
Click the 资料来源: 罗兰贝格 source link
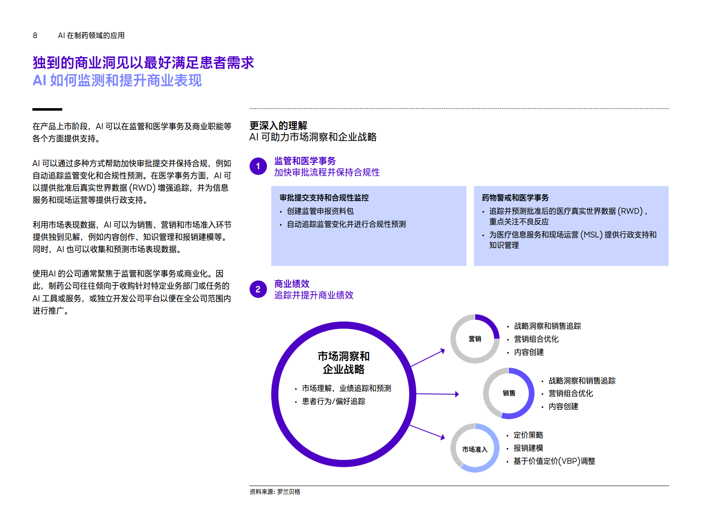pos(275,491)
